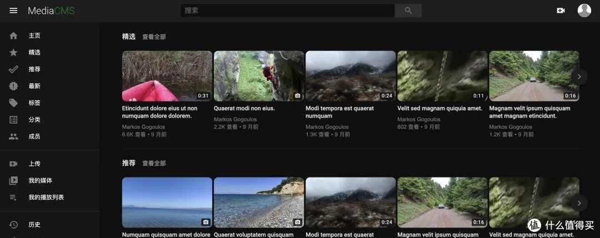Click the tag icon beside 标签
Image resolution: width=600 pixels, height=238 pixels.
point(13,103)
